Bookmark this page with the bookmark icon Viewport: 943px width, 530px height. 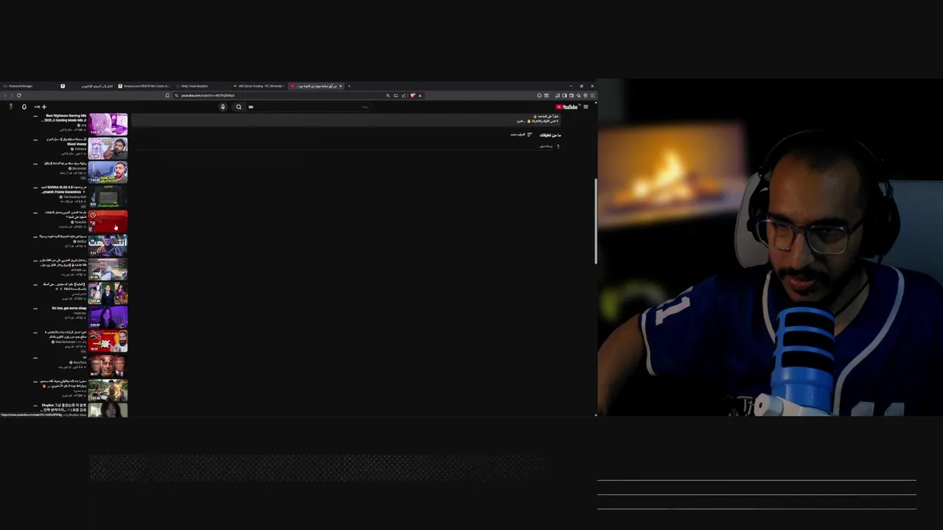[x=167, y=95]
